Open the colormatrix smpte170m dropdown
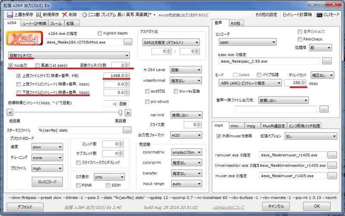345x216 pixels. click(x=187, y=152)
